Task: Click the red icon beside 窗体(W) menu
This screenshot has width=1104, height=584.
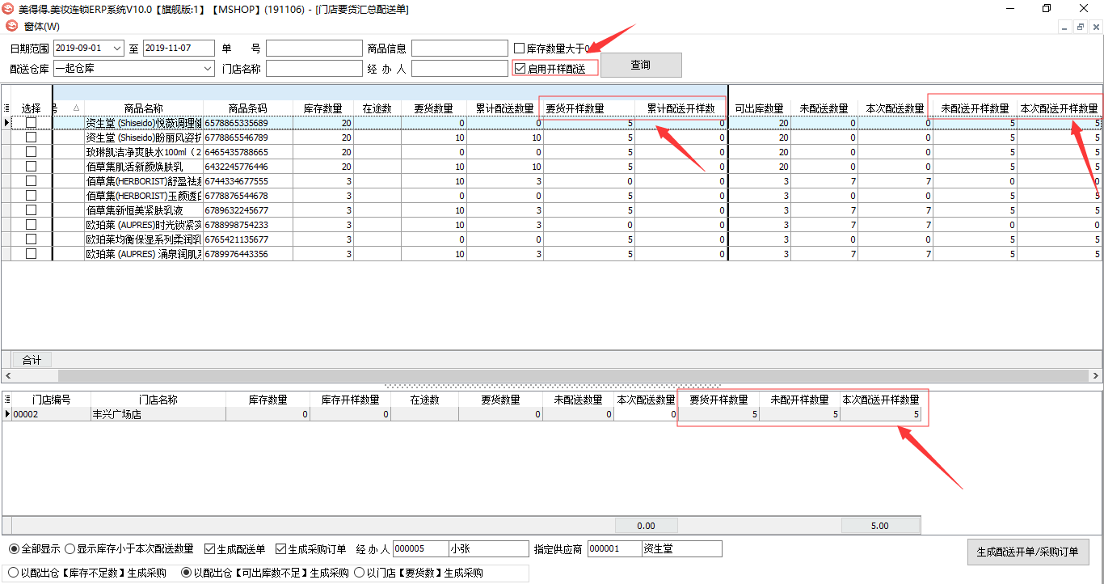Action: (x=11, y=26)
